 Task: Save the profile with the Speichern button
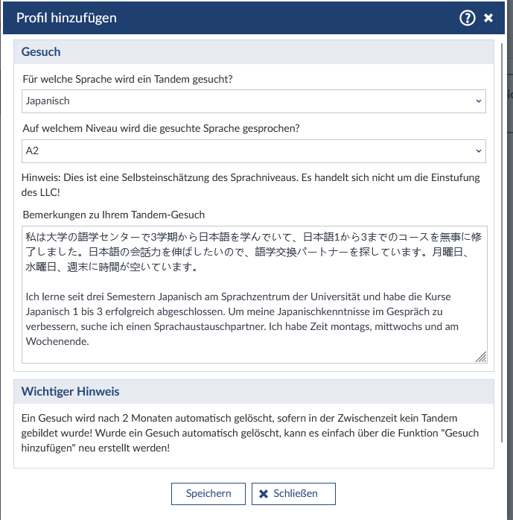coord(208,493)
